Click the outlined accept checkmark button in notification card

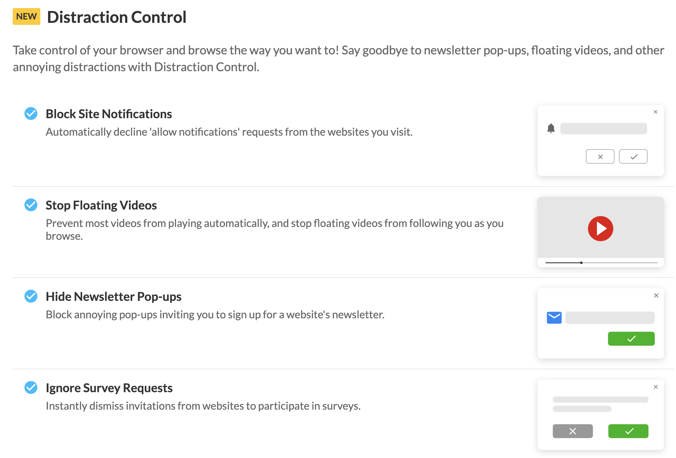[x=633, y=156]
